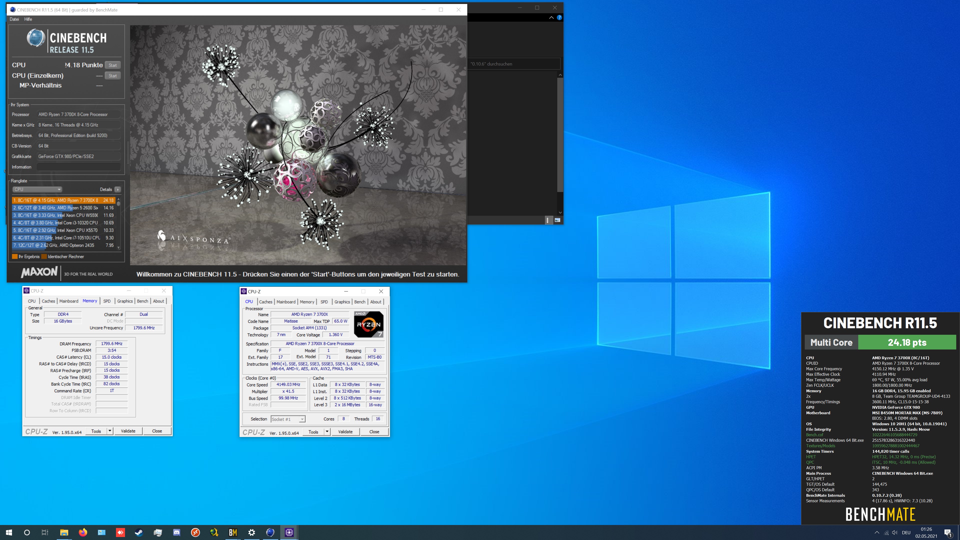This screenshot has width=960, height=540.
Task: Open the Datei menu in Cinebench
Action: click(14, 19)
